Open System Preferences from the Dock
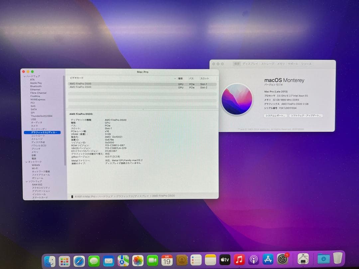Screen dimensions: 359x269 point(282,260)
